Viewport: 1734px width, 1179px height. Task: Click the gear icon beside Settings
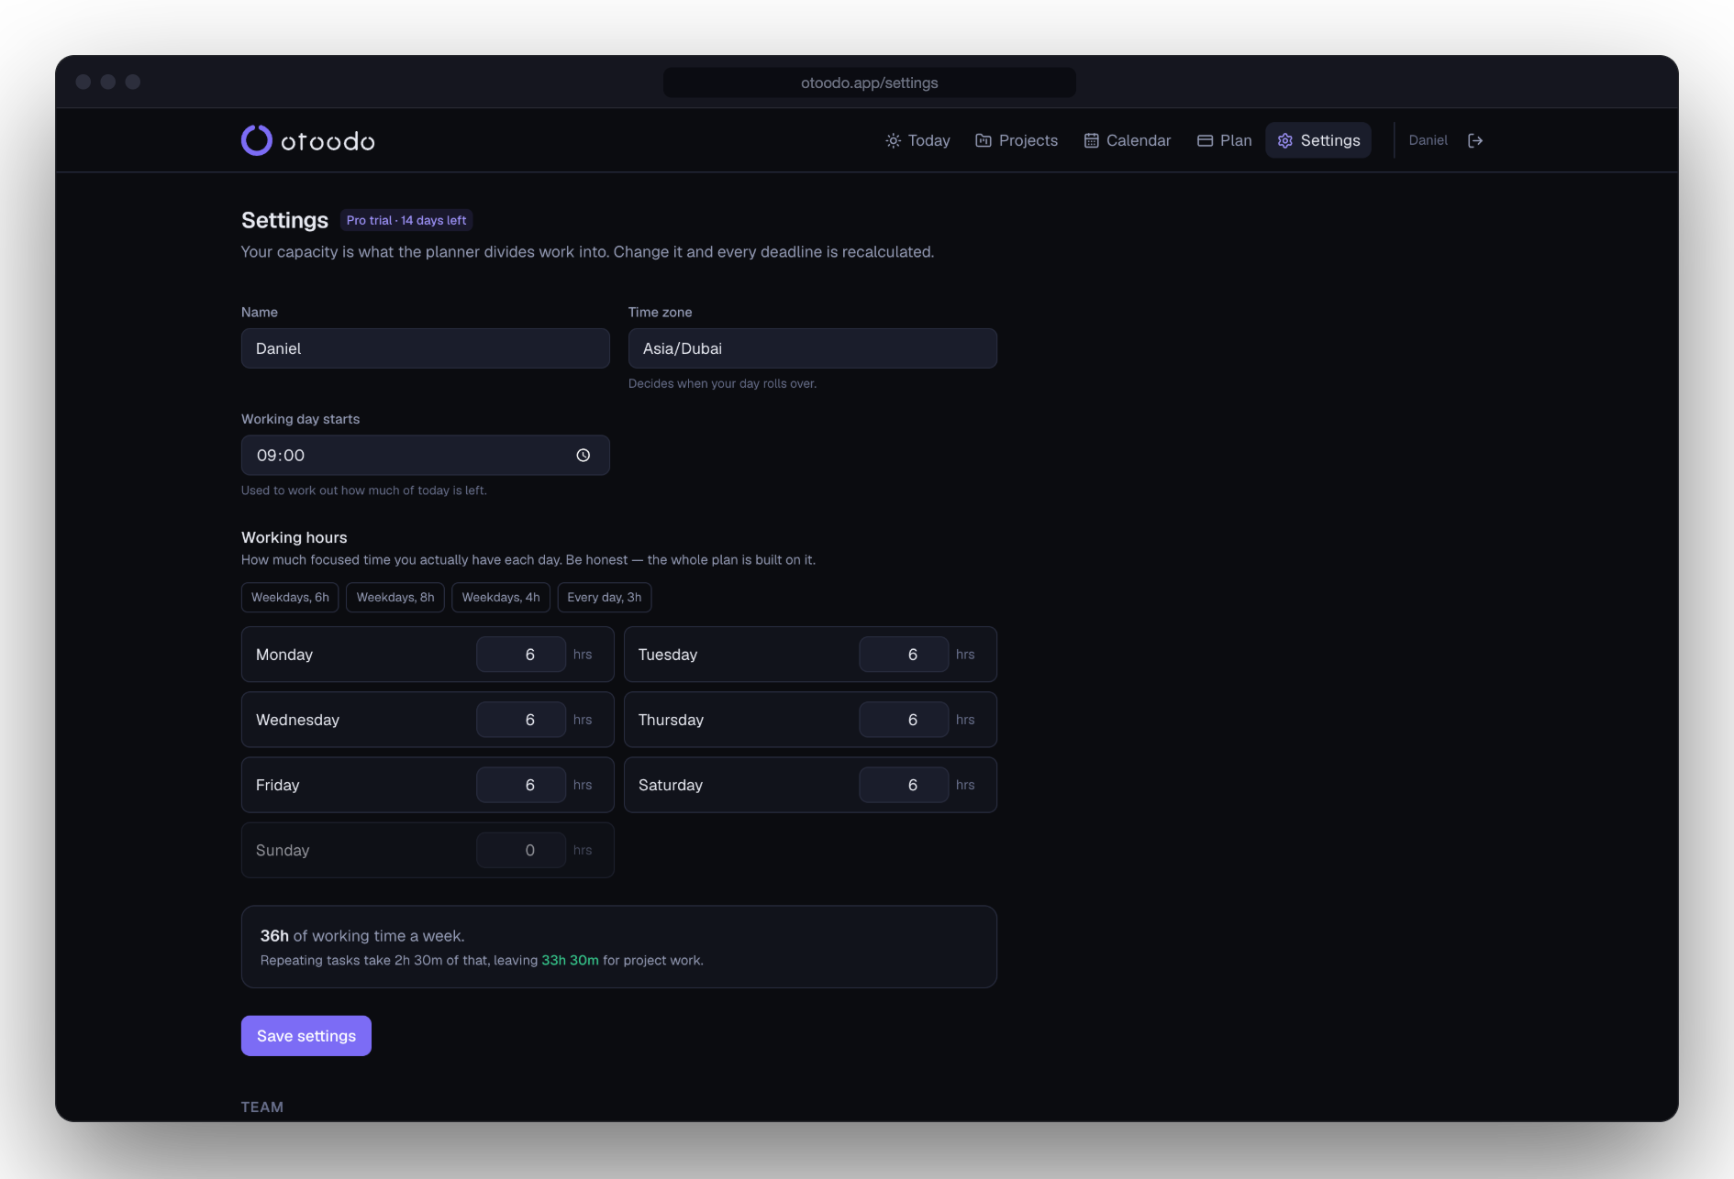point(1284,140)
